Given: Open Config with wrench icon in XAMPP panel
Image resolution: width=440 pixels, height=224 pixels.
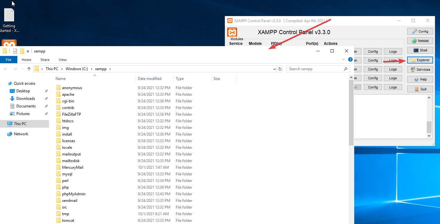Looking at the screenshot, I should (x=420, y=31).
